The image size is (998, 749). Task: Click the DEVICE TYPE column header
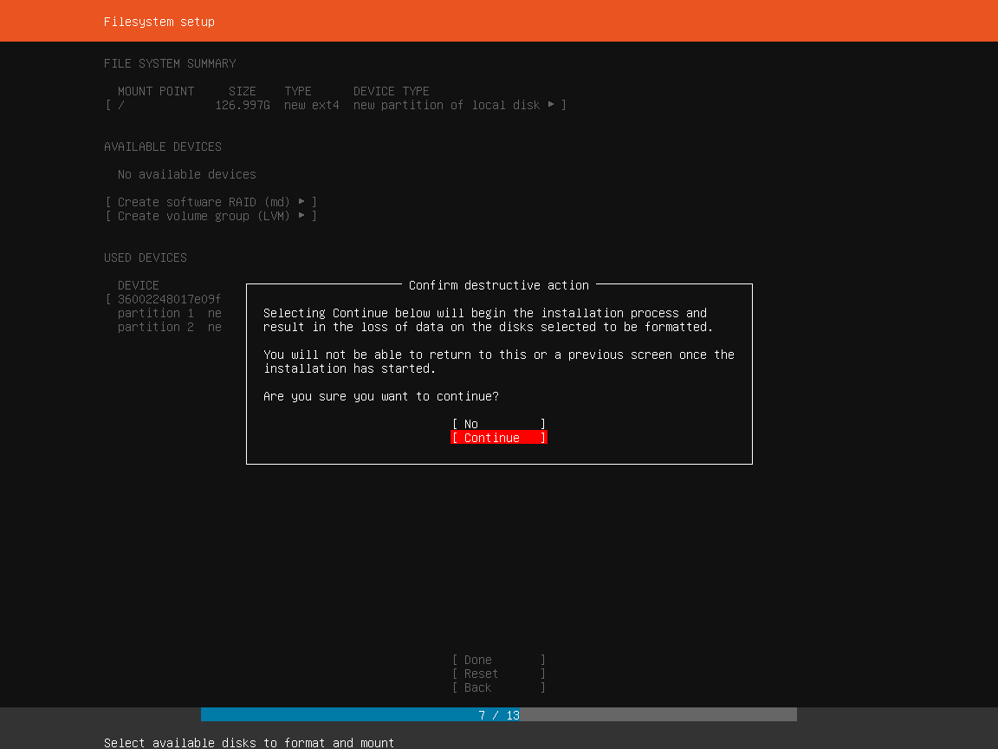(x=391, y=91)
